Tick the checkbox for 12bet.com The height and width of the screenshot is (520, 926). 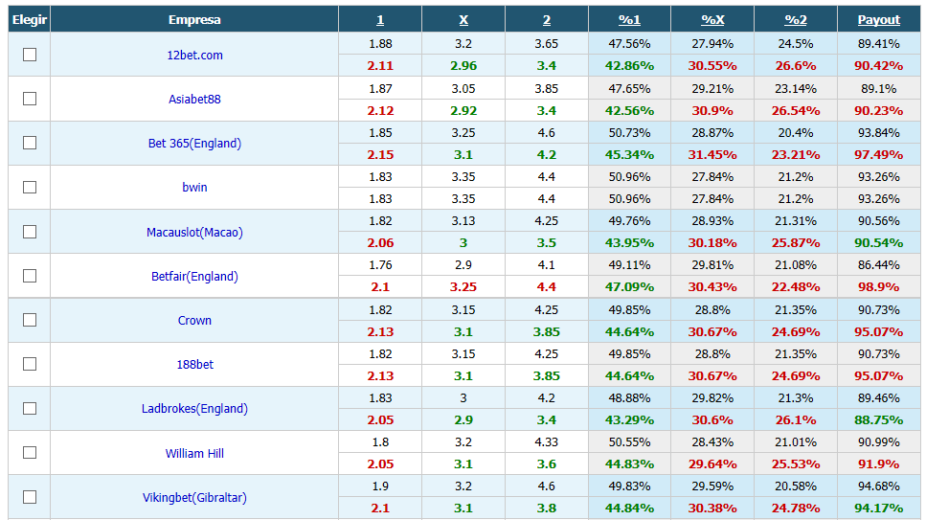tap(30, 55)
